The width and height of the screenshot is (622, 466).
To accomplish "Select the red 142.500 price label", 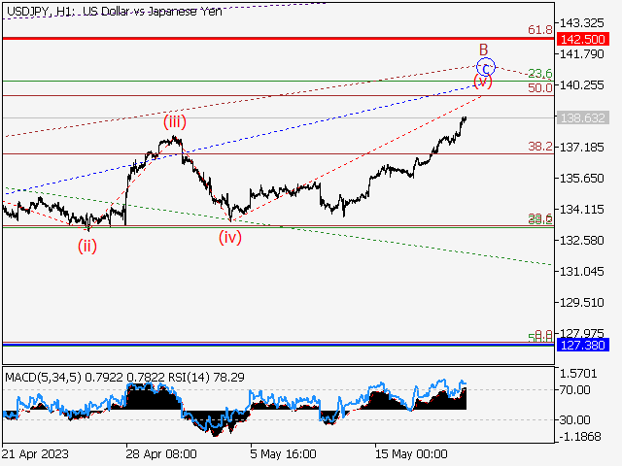I will [x=583, y=39].
